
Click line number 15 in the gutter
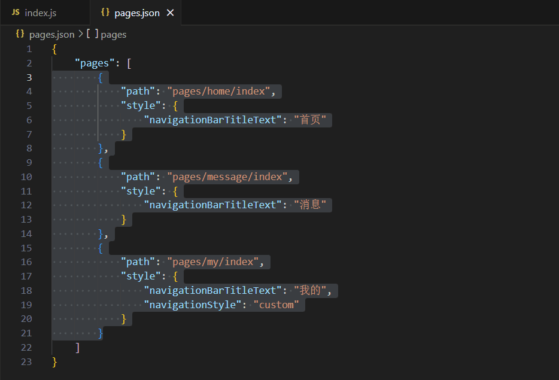coord(26,248)
